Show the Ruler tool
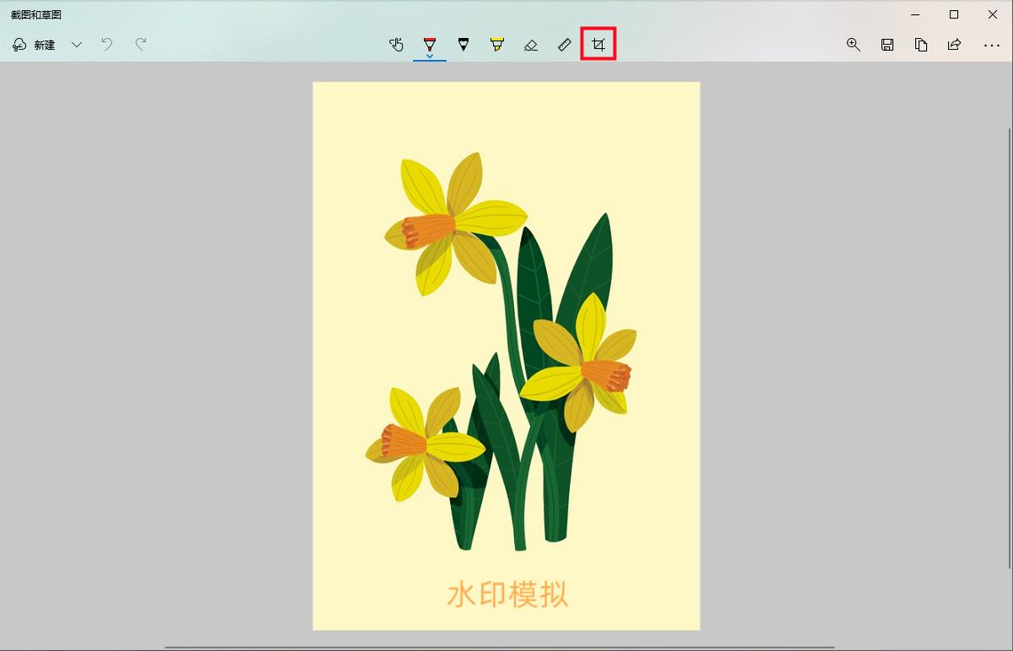1013x651 pixels. [x=565, y=45]
